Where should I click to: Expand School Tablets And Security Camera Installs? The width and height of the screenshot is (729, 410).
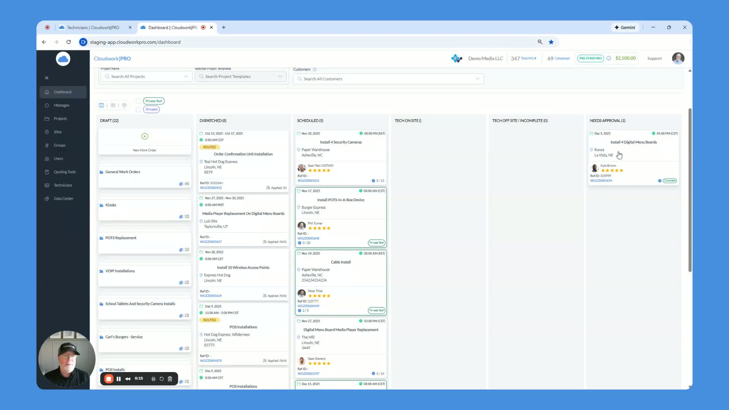(145, 308)
